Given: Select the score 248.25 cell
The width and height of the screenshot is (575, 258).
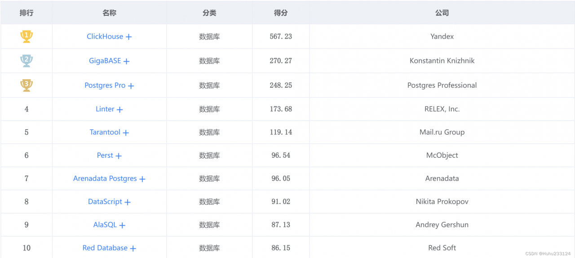Looking at the screenshot, I should point(281,85).
